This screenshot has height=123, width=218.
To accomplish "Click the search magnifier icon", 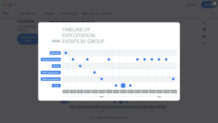I will (x=214, y=14).
